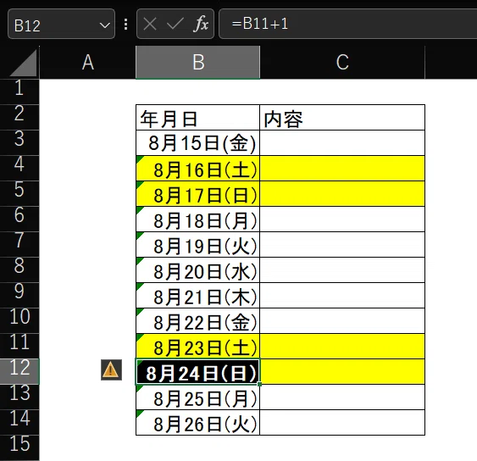Click the yellow 内容 cell beside 8月16日(土)

[x=342, y=169]
